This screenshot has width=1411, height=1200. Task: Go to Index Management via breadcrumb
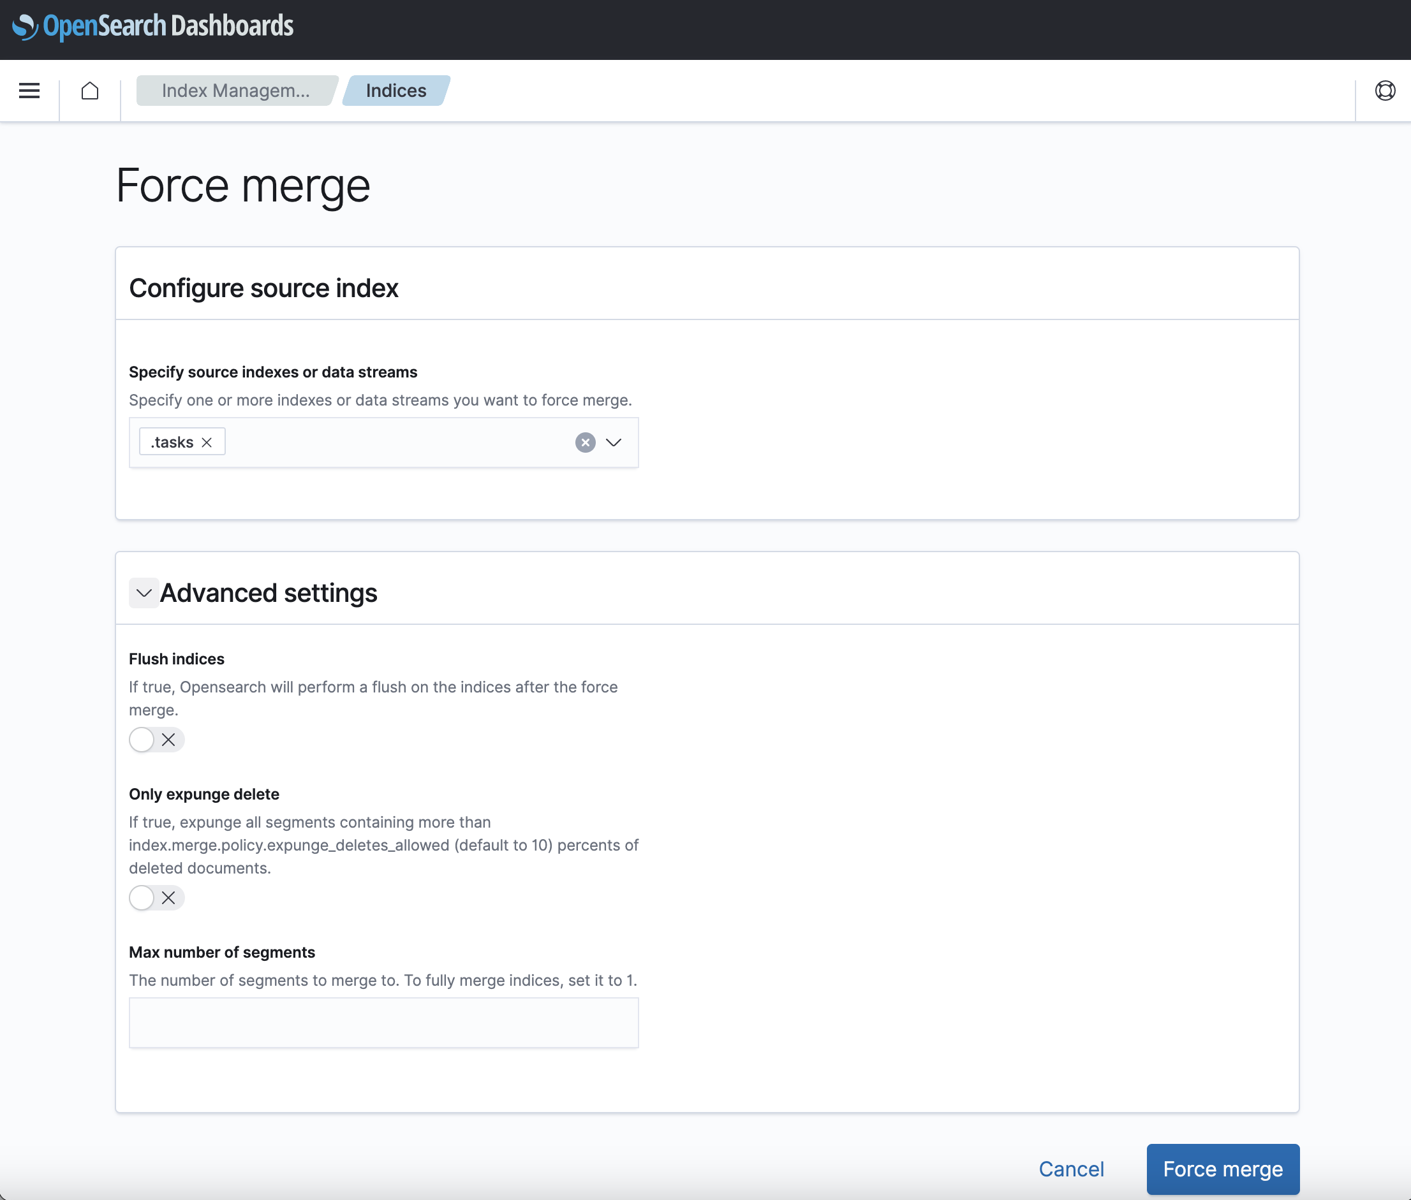pos(235,91)
